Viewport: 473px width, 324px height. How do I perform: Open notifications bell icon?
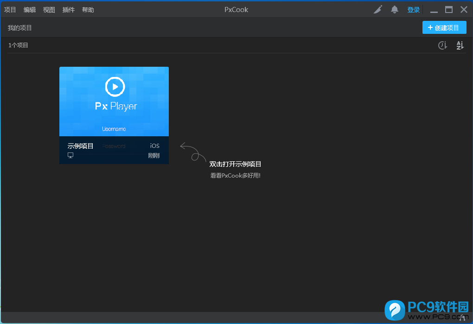click(395, 9)
